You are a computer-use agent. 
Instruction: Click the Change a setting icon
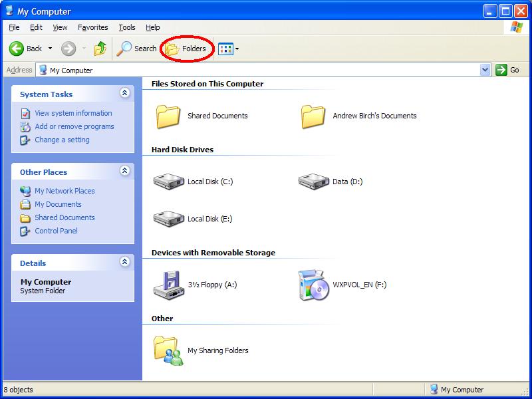[x=25, y=140]
